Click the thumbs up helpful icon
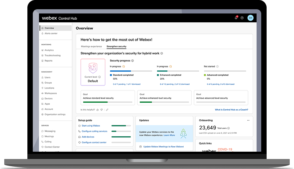294x169 pixels. click(x=98, y=110)
